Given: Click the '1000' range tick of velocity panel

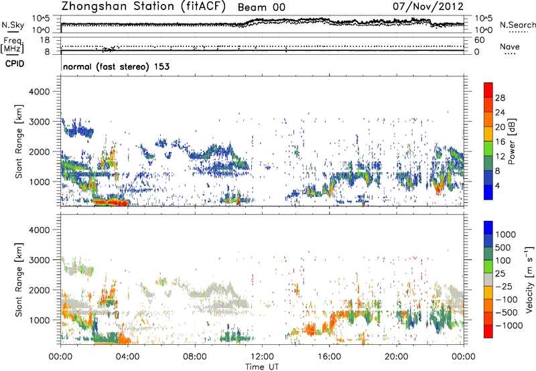Looking at the screenshot, I should point(40,320).
